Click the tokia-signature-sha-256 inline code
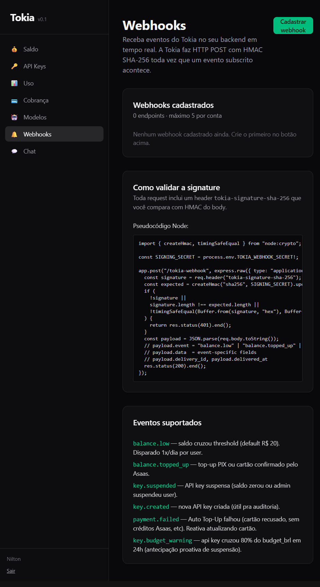 coord(252,198)
